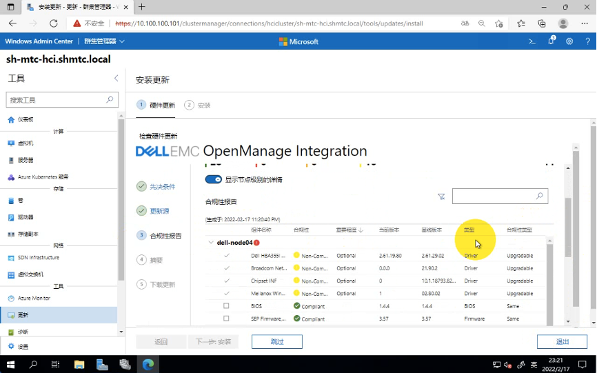Open the 群集管理器 dropdown in header
The image size is (597, 373).
[104, 41]
